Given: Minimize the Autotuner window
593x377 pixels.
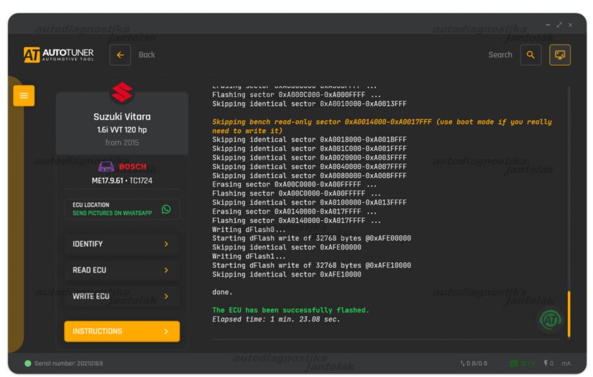Looking at the screenshot, I should pos(548,25).
